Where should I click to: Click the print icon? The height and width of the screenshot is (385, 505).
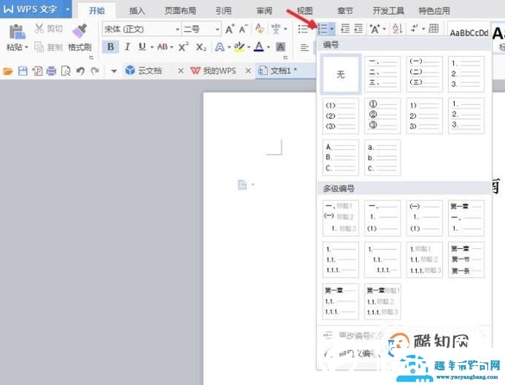51,71
